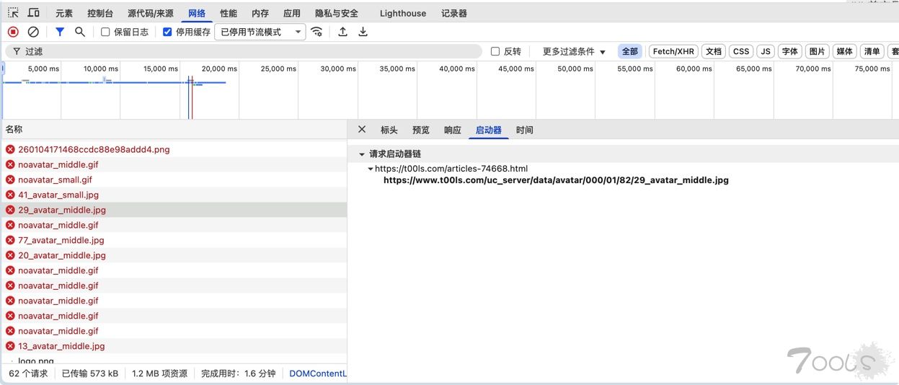Click the https://t00ls.com/articles-74668.html initiator entry

click(451, 169)
